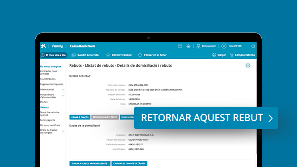Viewport: 297px width, 167px height.
Task: Click CANVIAR EL COMPTE DE CÀRREC button
Action: click(x=129, y=163)
